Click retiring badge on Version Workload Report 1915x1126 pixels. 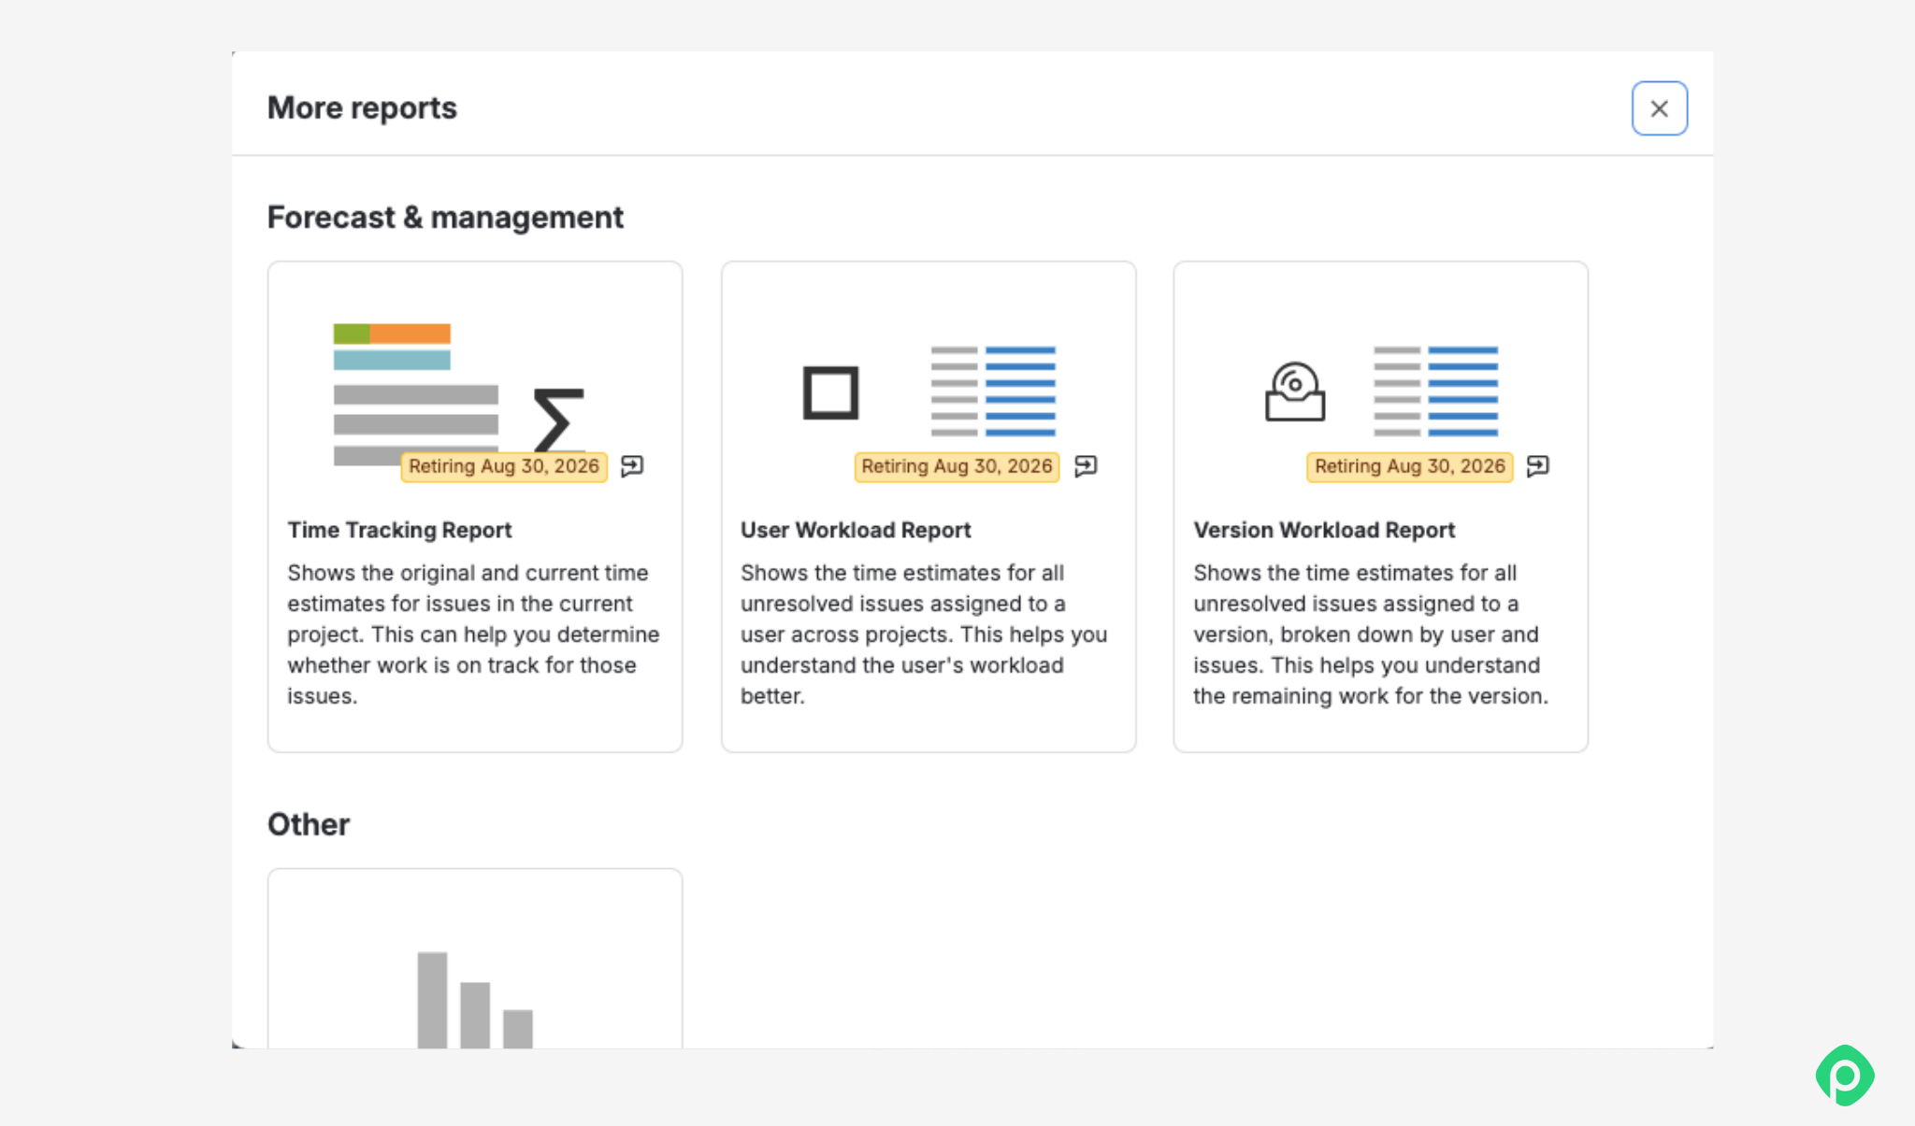1410,466
